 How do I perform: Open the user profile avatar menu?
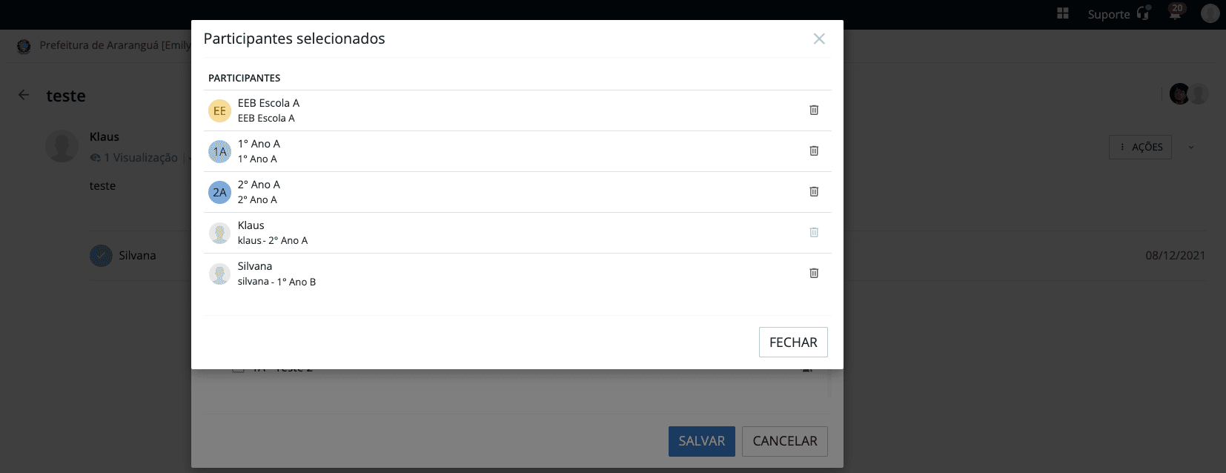tap(1210, 13)
